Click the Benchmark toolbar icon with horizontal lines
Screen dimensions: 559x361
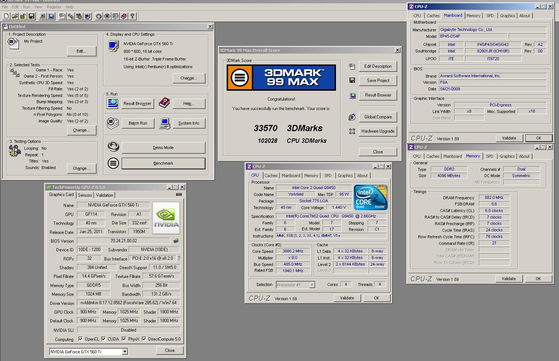point(107,16)
